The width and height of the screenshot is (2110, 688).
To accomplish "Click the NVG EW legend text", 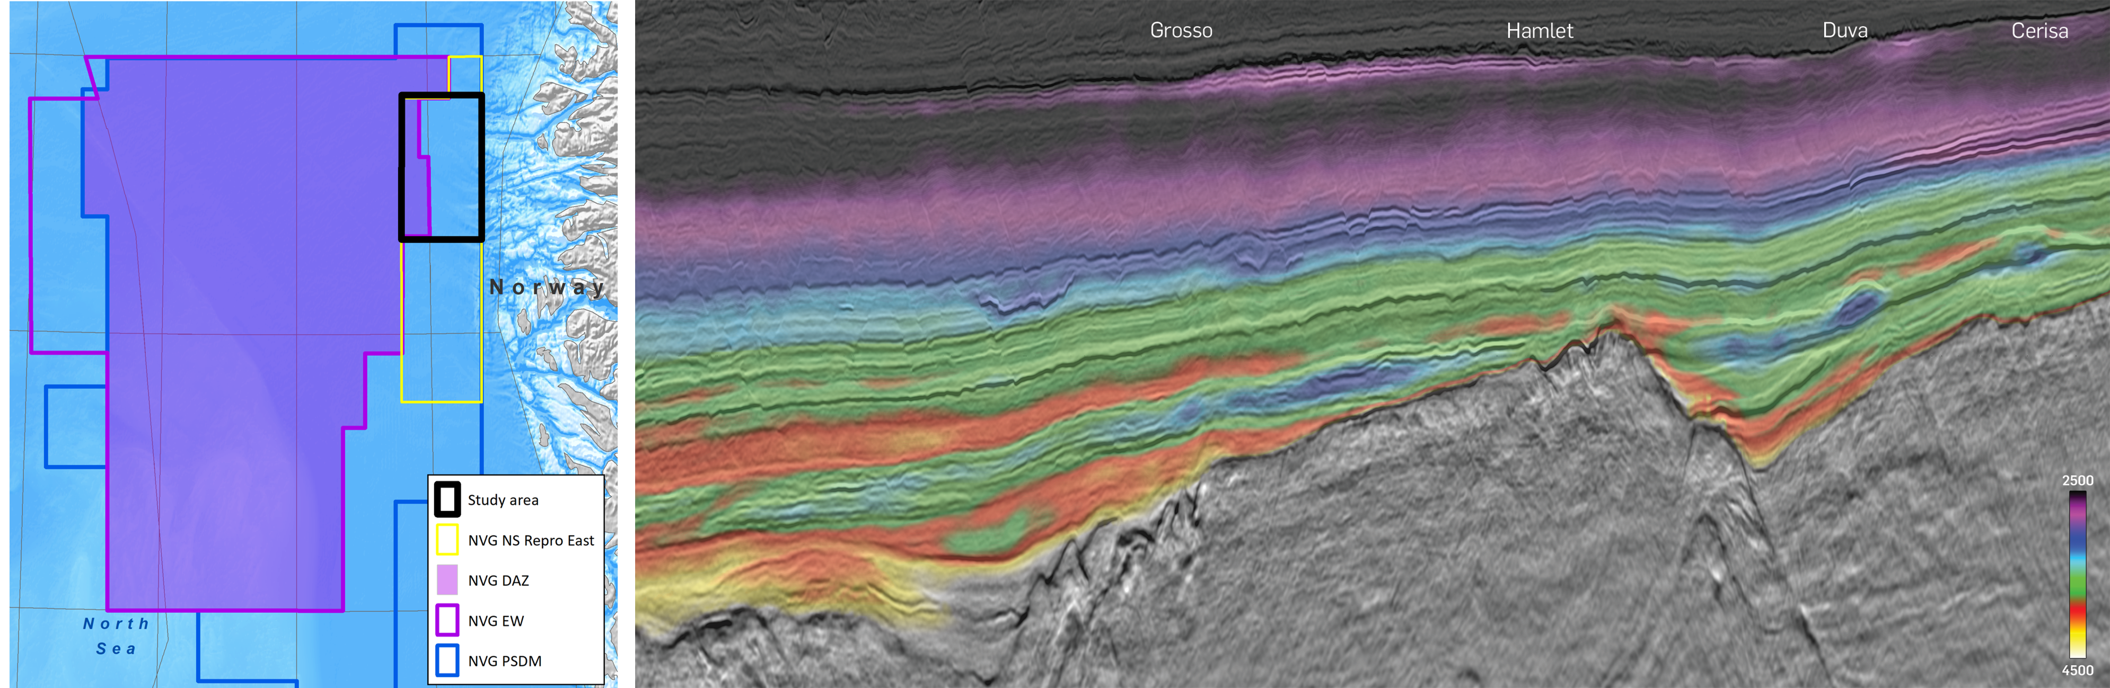I will click(x=496, y=621).
